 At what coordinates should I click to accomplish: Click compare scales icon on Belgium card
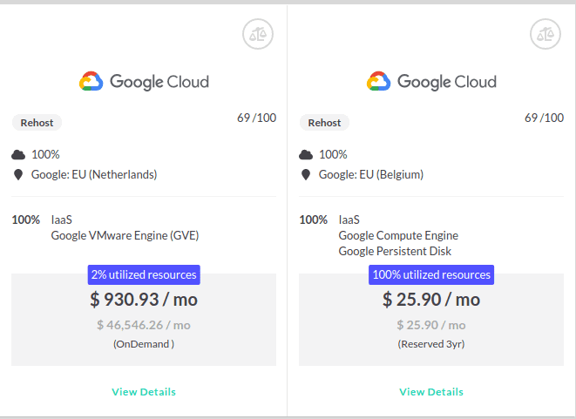point(546,34)
